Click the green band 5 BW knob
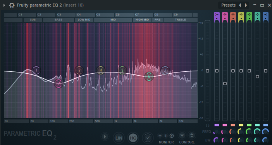272x145 pixels. click(249, 140)
